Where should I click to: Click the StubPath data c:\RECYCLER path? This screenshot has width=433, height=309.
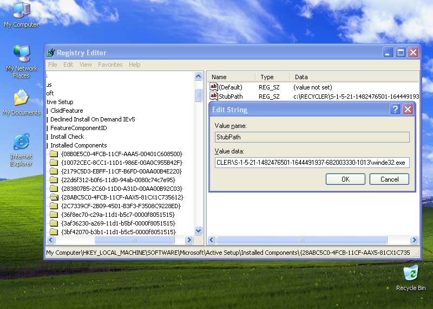tap(356, 96)
